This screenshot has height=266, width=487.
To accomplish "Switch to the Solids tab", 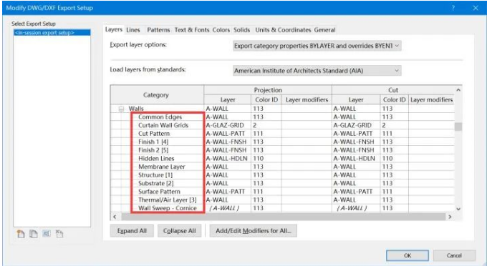I will 241,30.
